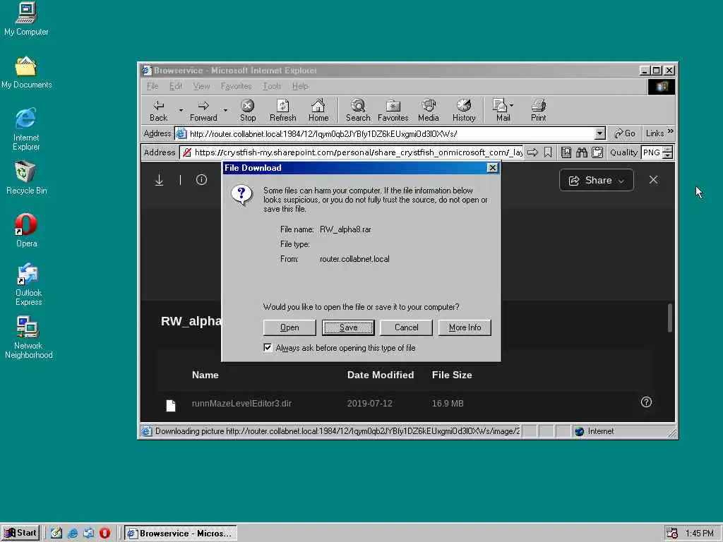Select the My Documents desktop icon

pyautogui.click(x=26, y=73)
